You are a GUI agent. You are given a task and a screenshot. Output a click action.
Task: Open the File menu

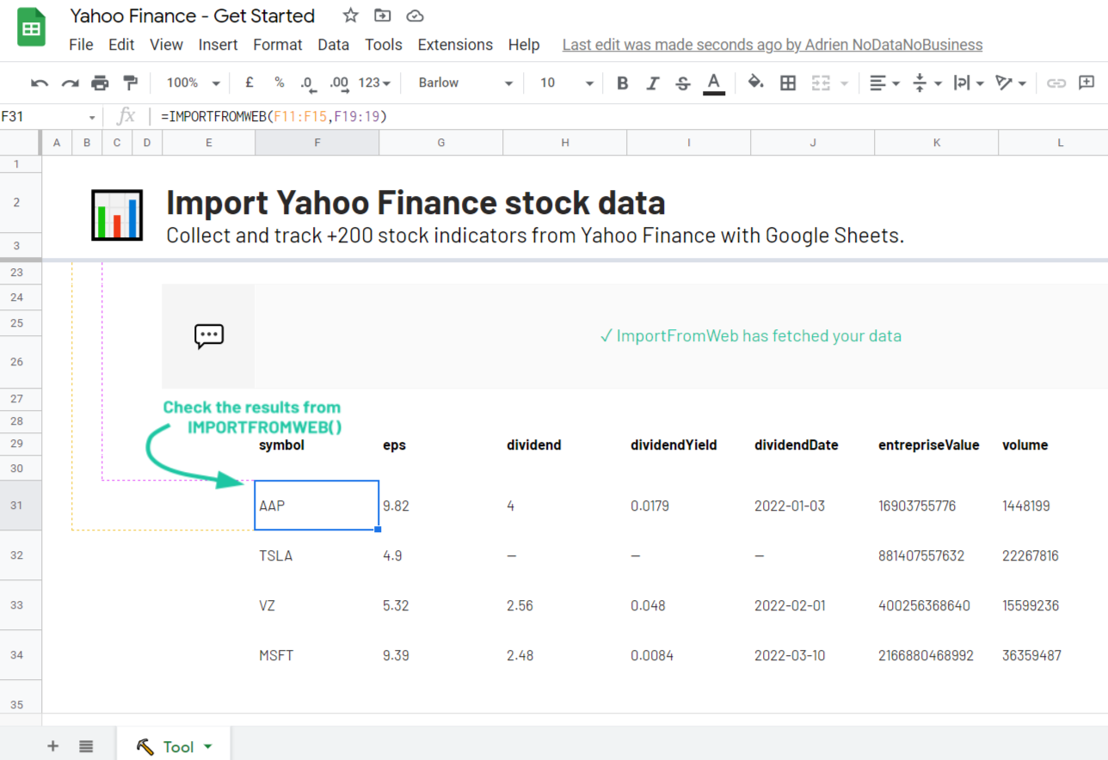[x=81, y=45]
